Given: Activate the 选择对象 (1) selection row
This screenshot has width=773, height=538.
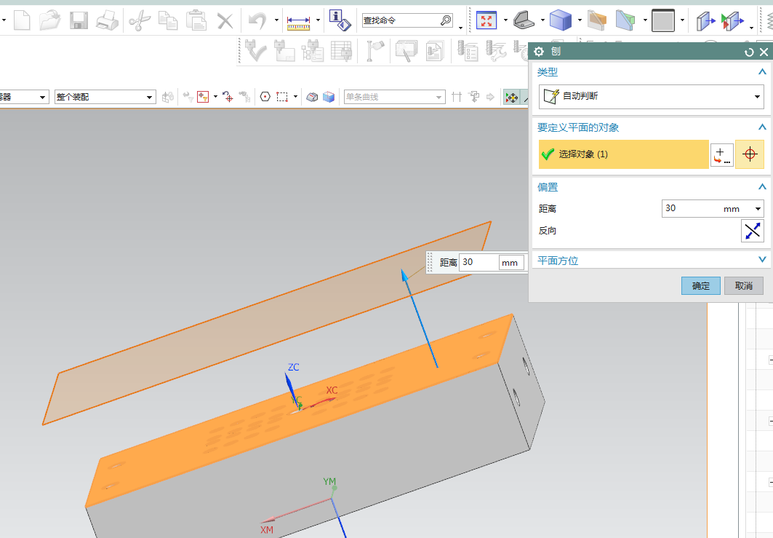Looking at the screenshot, I should point(624,154).
